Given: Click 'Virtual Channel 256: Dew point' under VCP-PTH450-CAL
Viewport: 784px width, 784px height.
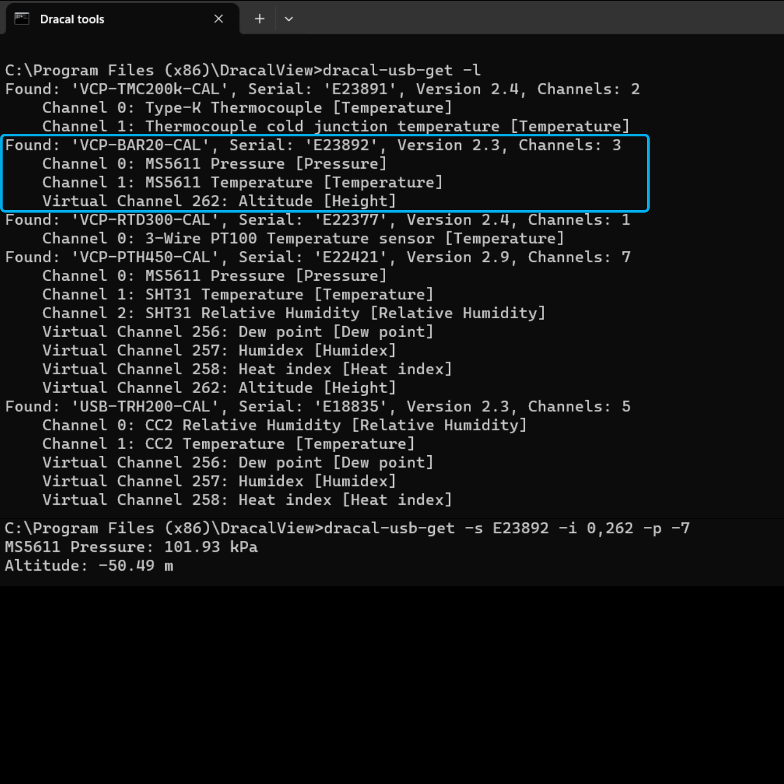Looking at the screenshot, I should click(238, 332).
